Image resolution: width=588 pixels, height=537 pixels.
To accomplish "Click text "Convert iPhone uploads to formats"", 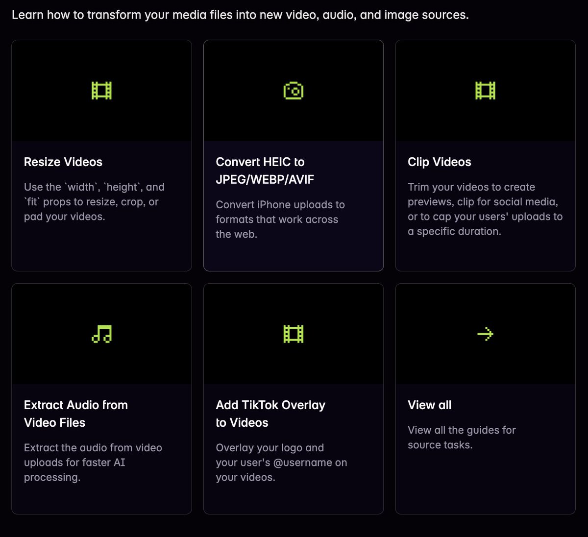I will pyautogui.click(x=280, y=219).
